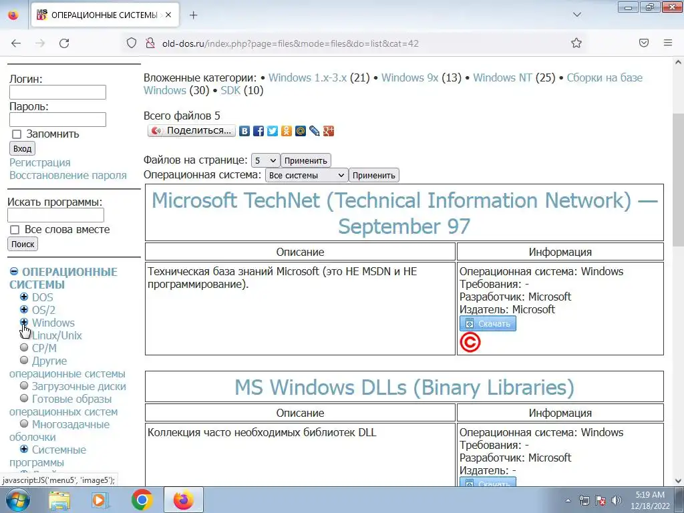Open the SDK subcategory link
The height and width of the screenshot is (513, 684).
coord(230,90)
